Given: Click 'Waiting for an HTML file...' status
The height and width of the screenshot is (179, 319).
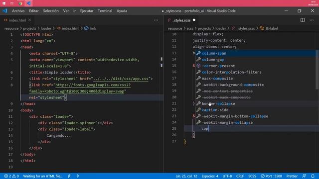Looking at the screenshot, I should coord(42,176).
